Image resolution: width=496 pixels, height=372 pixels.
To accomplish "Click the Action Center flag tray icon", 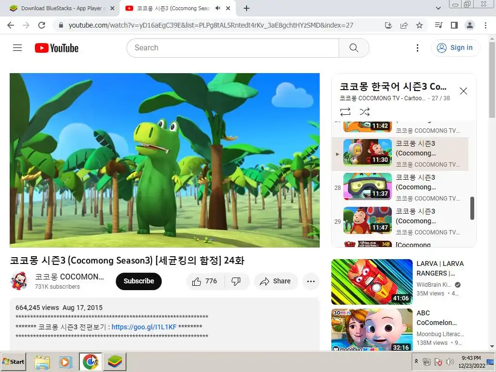I will click(x=438, y=362).
